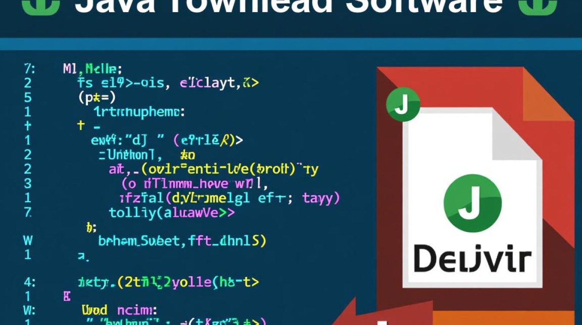Click the line number "4:" in gutter
Image resolution: width=582 pixels, height=325 pixels.
[x=29, y=283]
